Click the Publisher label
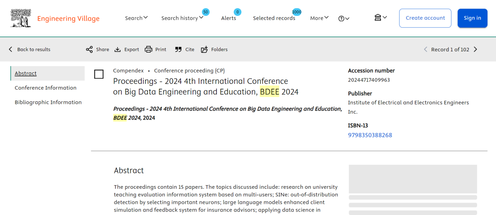 tap(360, 93)
